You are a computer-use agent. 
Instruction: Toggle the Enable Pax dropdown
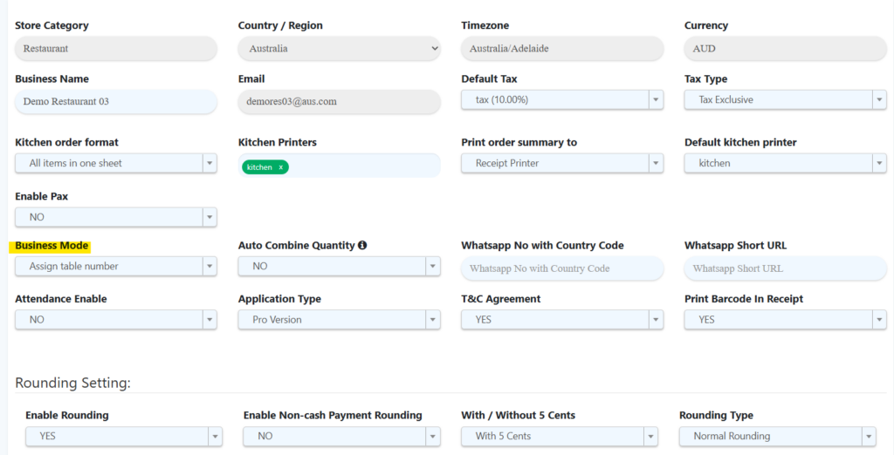115,217
